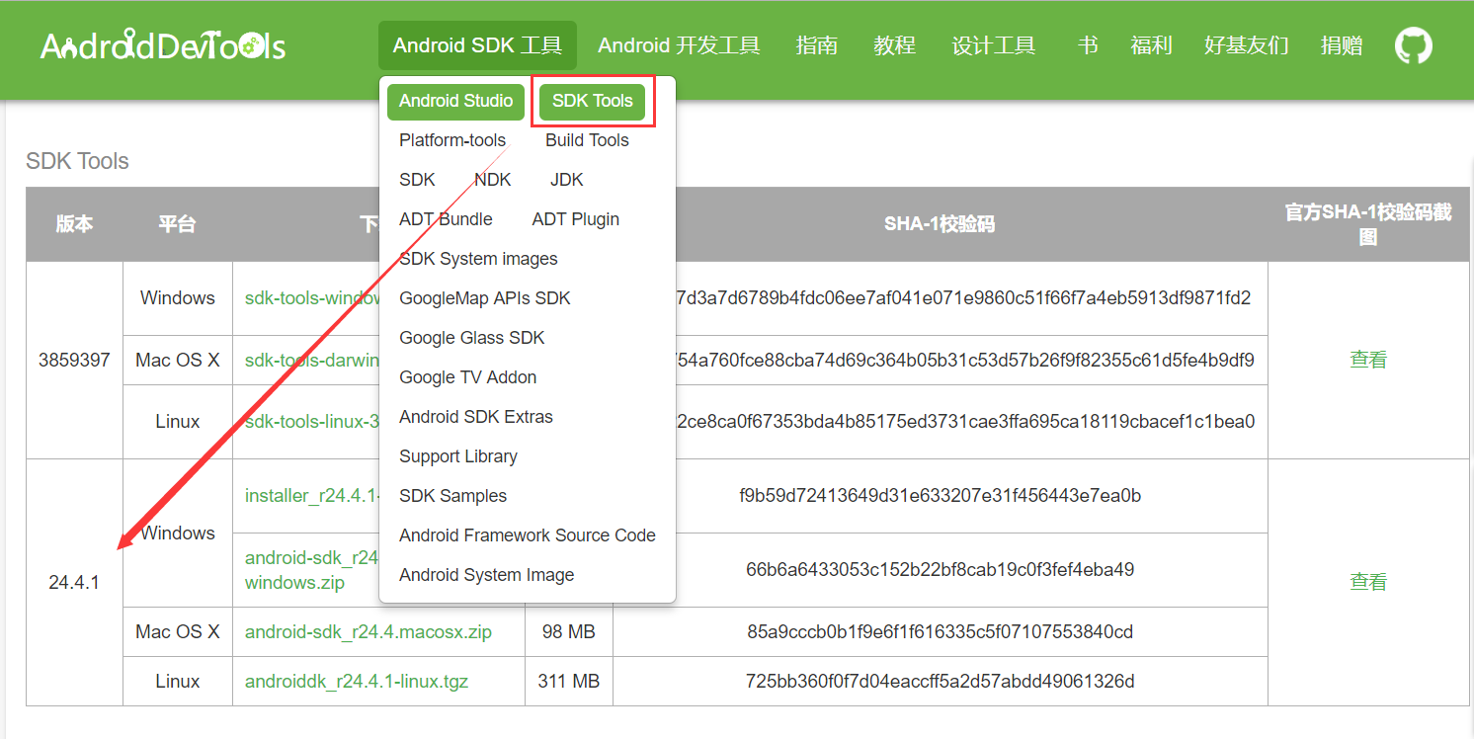Choose GoogleMap APIs SDK menu entry

coord(485,298)
